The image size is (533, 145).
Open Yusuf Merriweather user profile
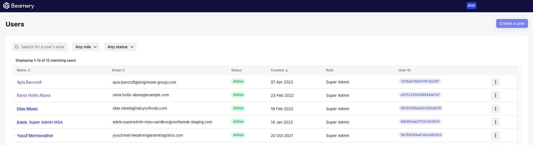[35, 136]
